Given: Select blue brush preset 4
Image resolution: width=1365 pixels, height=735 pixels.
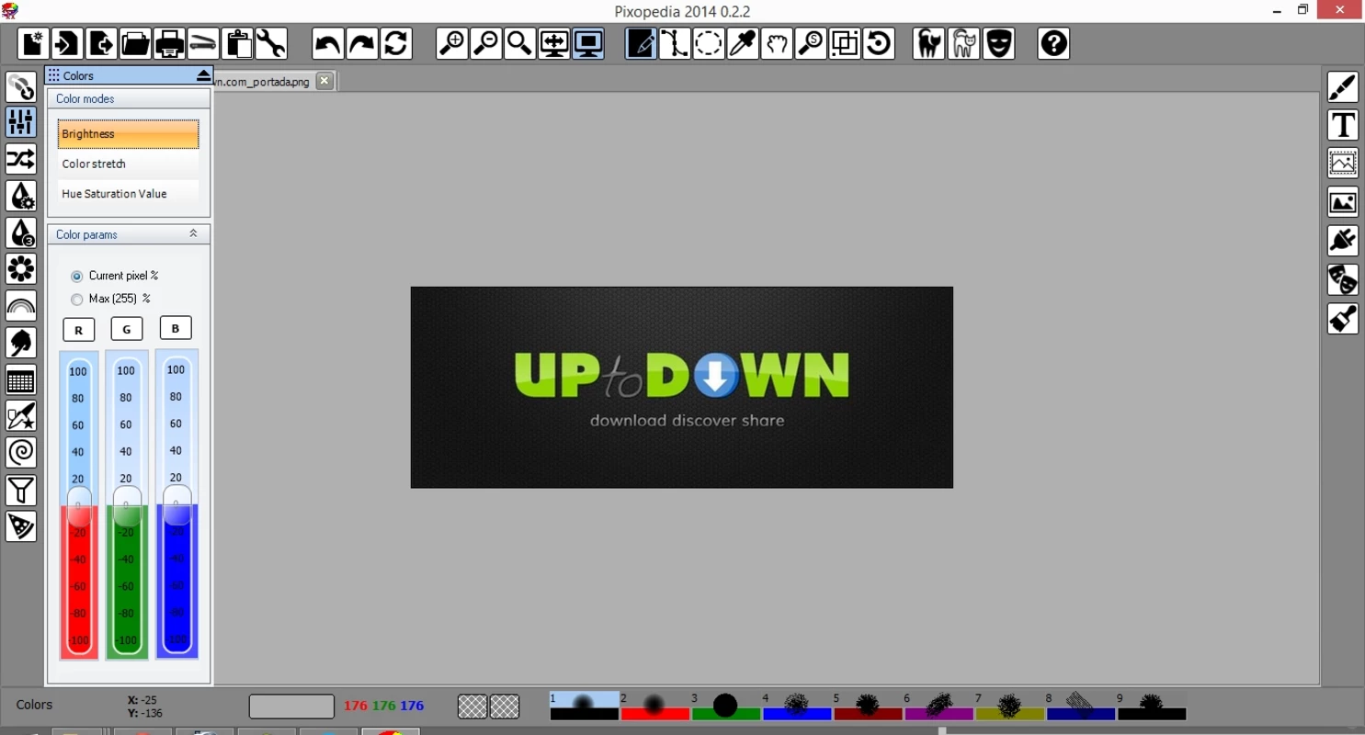Looking at the screenshot, I should point(797,706).
